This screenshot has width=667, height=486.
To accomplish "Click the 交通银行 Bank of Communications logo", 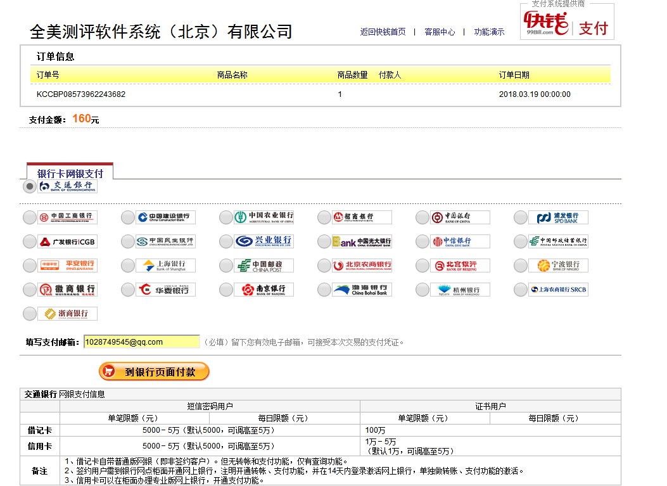I will pos(67,186).
